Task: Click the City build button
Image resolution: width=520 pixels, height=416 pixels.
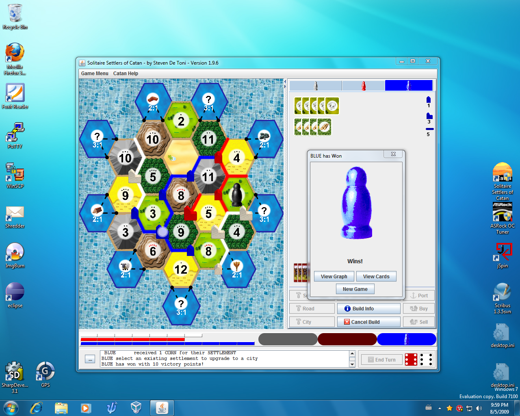Action: click(312, 322)
